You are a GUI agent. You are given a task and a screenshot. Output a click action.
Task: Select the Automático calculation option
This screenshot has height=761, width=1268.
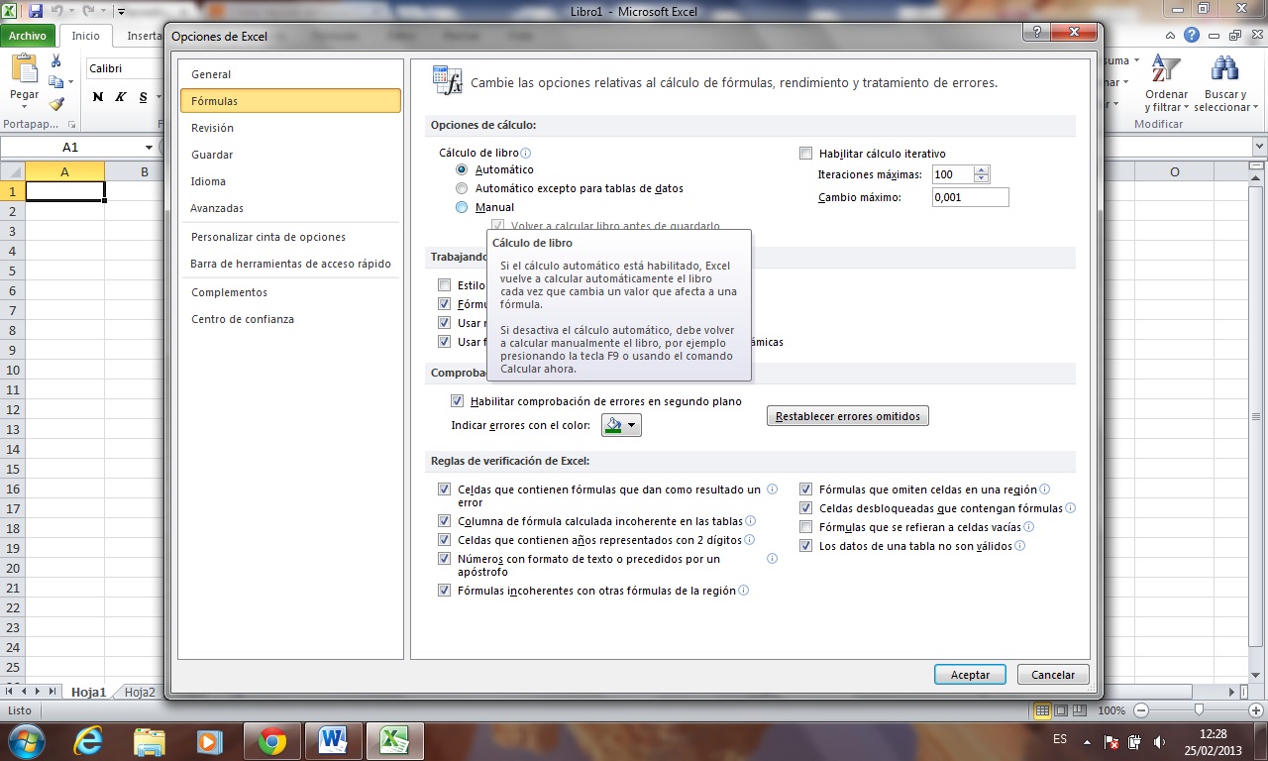click(462, 169)
